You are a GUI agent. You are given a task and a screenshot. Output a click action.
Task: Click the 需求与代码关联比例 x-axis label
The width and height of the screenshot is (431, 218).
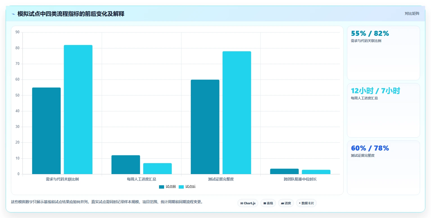click(62, 179)
